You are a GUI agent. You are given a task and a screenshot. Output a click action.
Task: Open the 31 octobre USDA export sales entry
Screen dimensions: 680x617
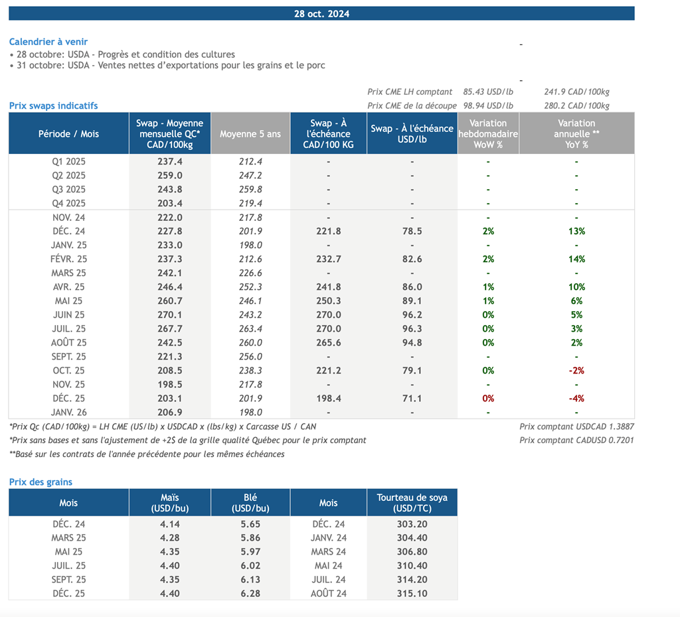(x=167, y=66)
